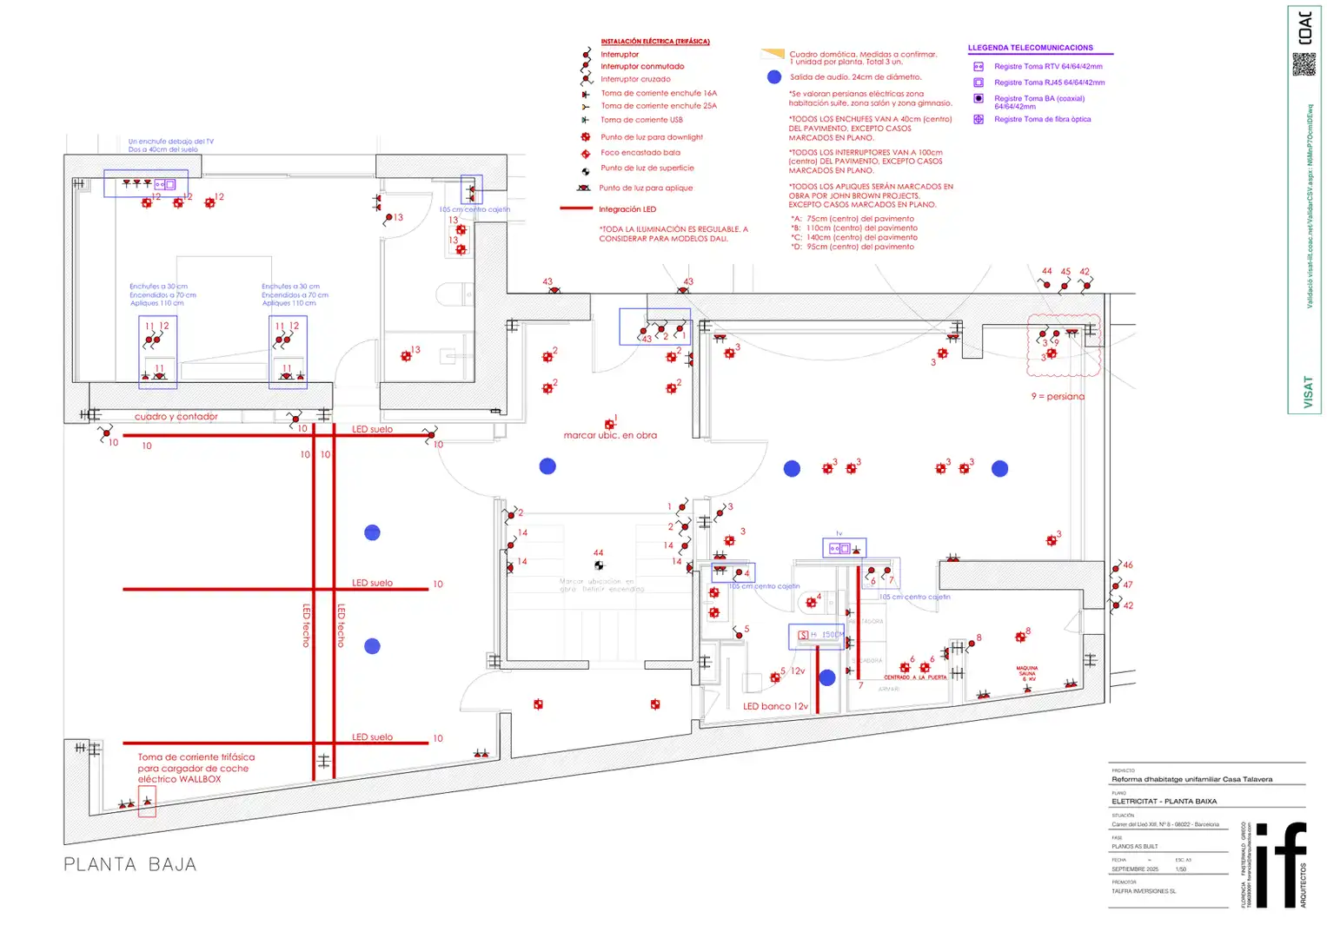Click the '9 = persiana' annotation

pos(1058,397)
